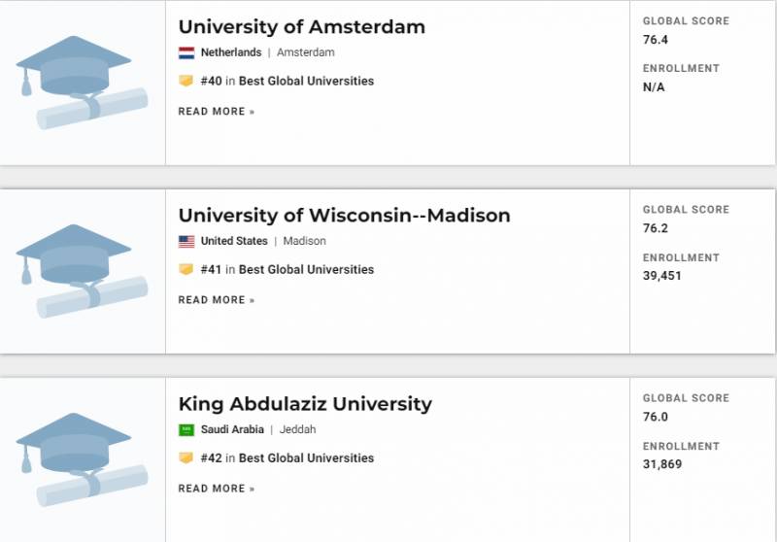Screen dimensions: 777x542
Task: Click Read More for University of Amsterdam
Action: 216,112
